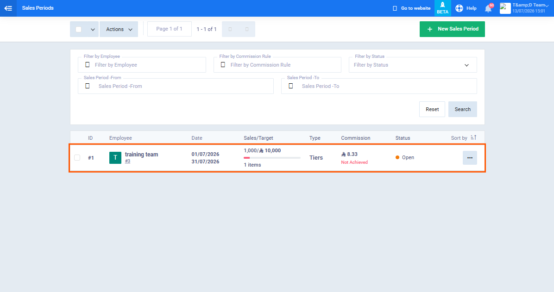Click the Filter by Commission Rule field
This screenshot has height=292, width=554.
click(x=277, y=65)
